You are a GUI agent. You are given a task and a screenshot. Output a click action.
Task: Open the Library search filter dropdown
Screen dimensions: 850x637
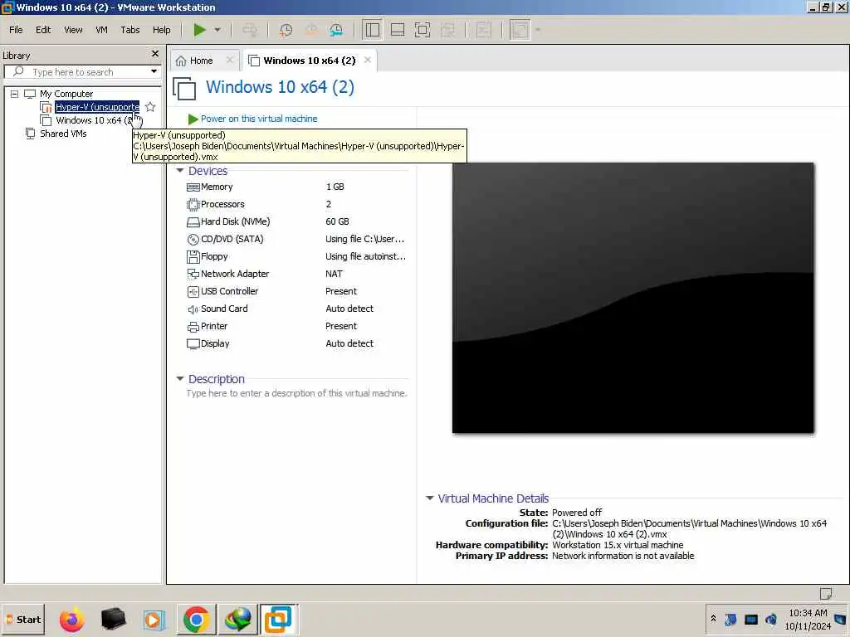154,71
